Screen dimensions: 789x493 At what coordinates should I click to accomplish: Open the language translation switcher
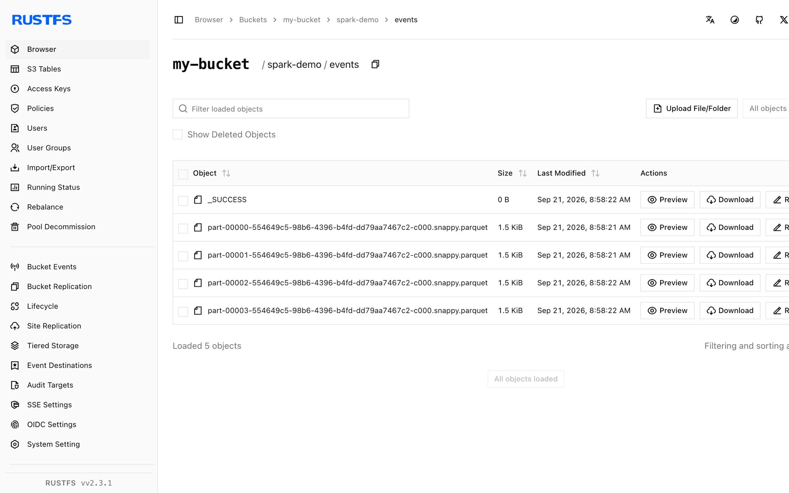pyautogui.click(x=710, y=20)
